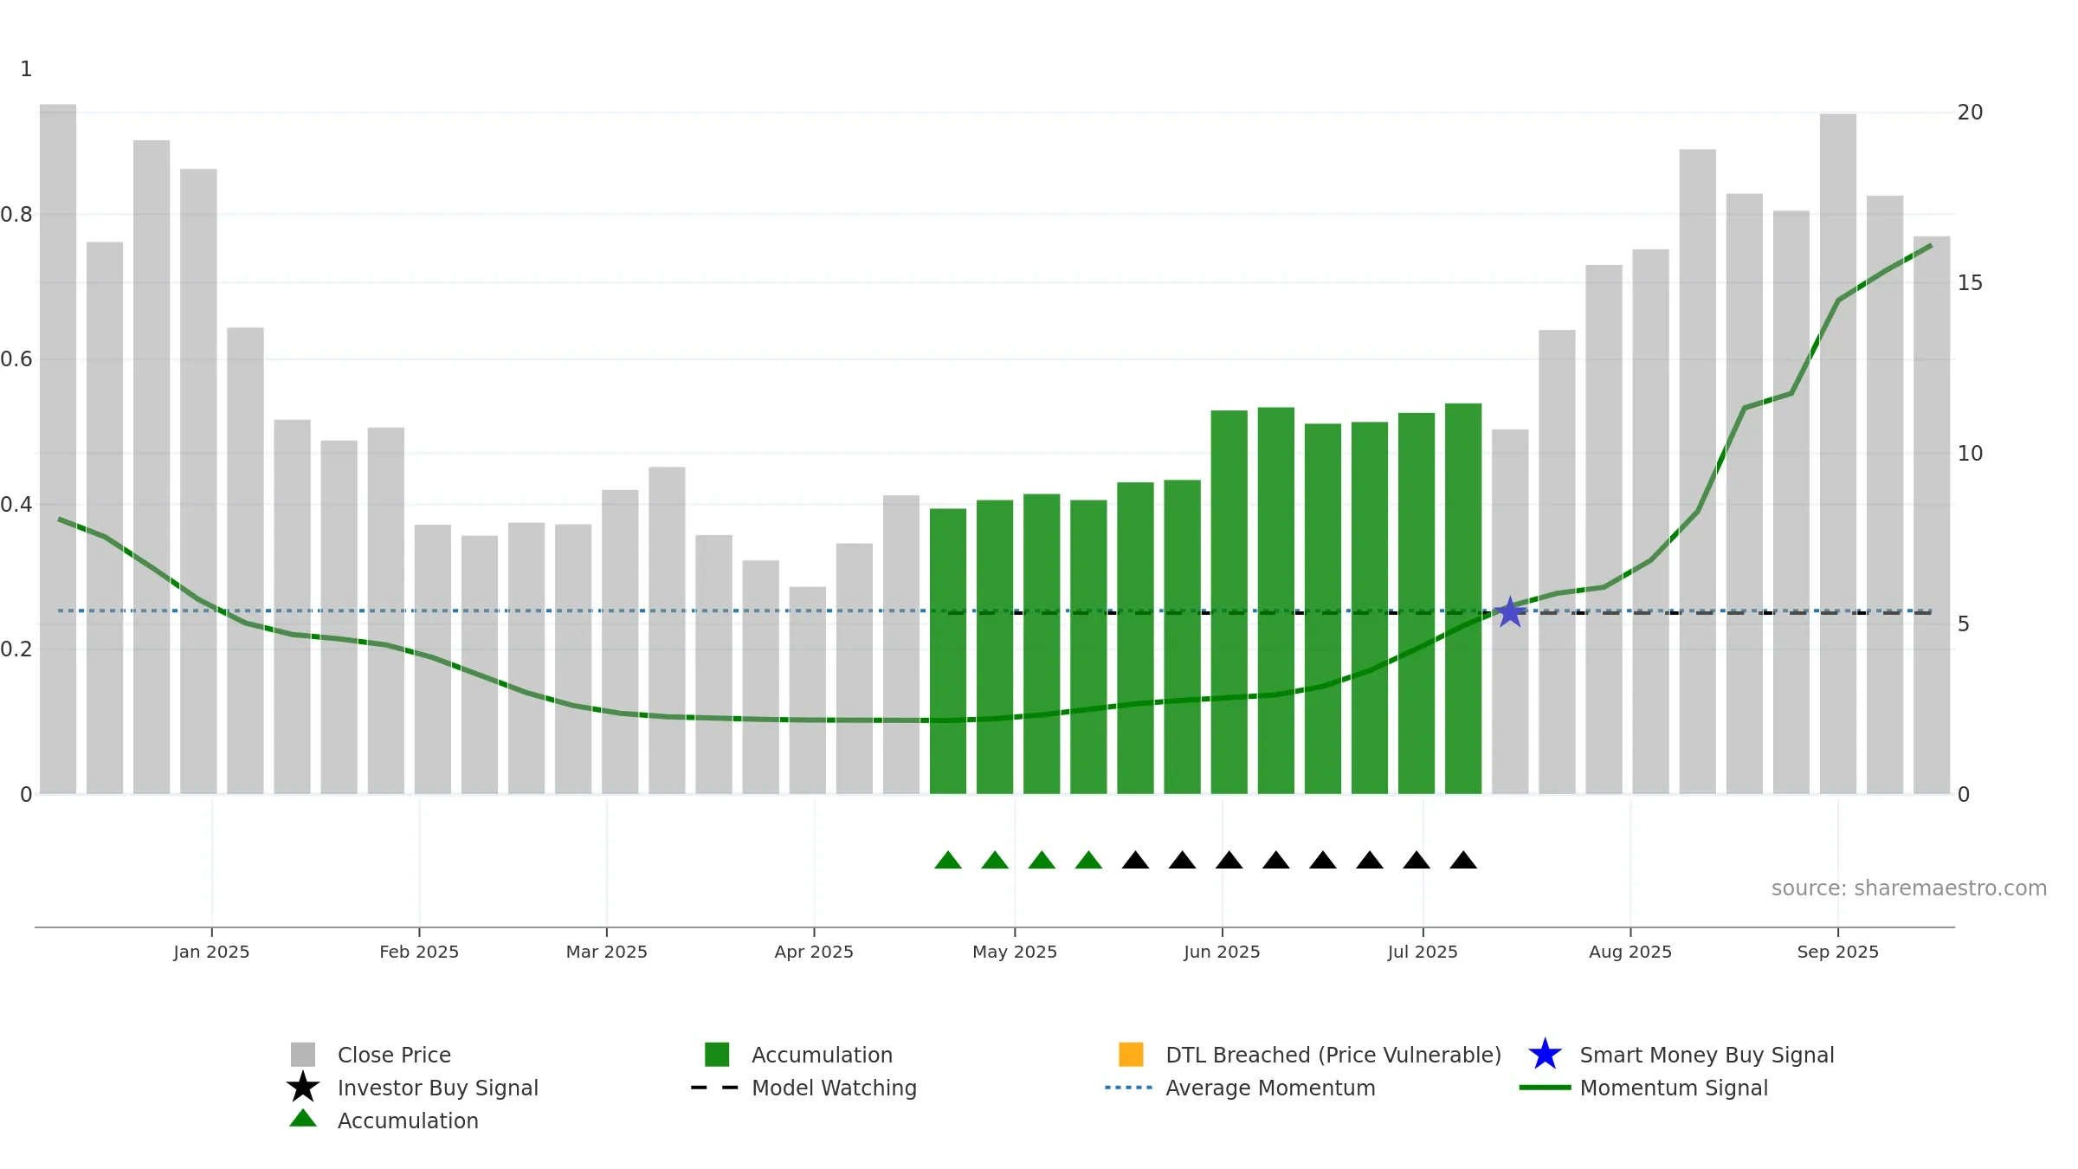Click the orange DTL Breached legend swatch
The image size is (2078, 1169).
[x=1131, y=1055]
